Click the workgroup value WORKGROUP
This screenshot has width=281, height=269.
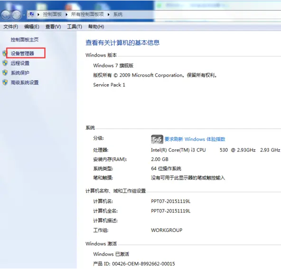[x=167, y=231]
